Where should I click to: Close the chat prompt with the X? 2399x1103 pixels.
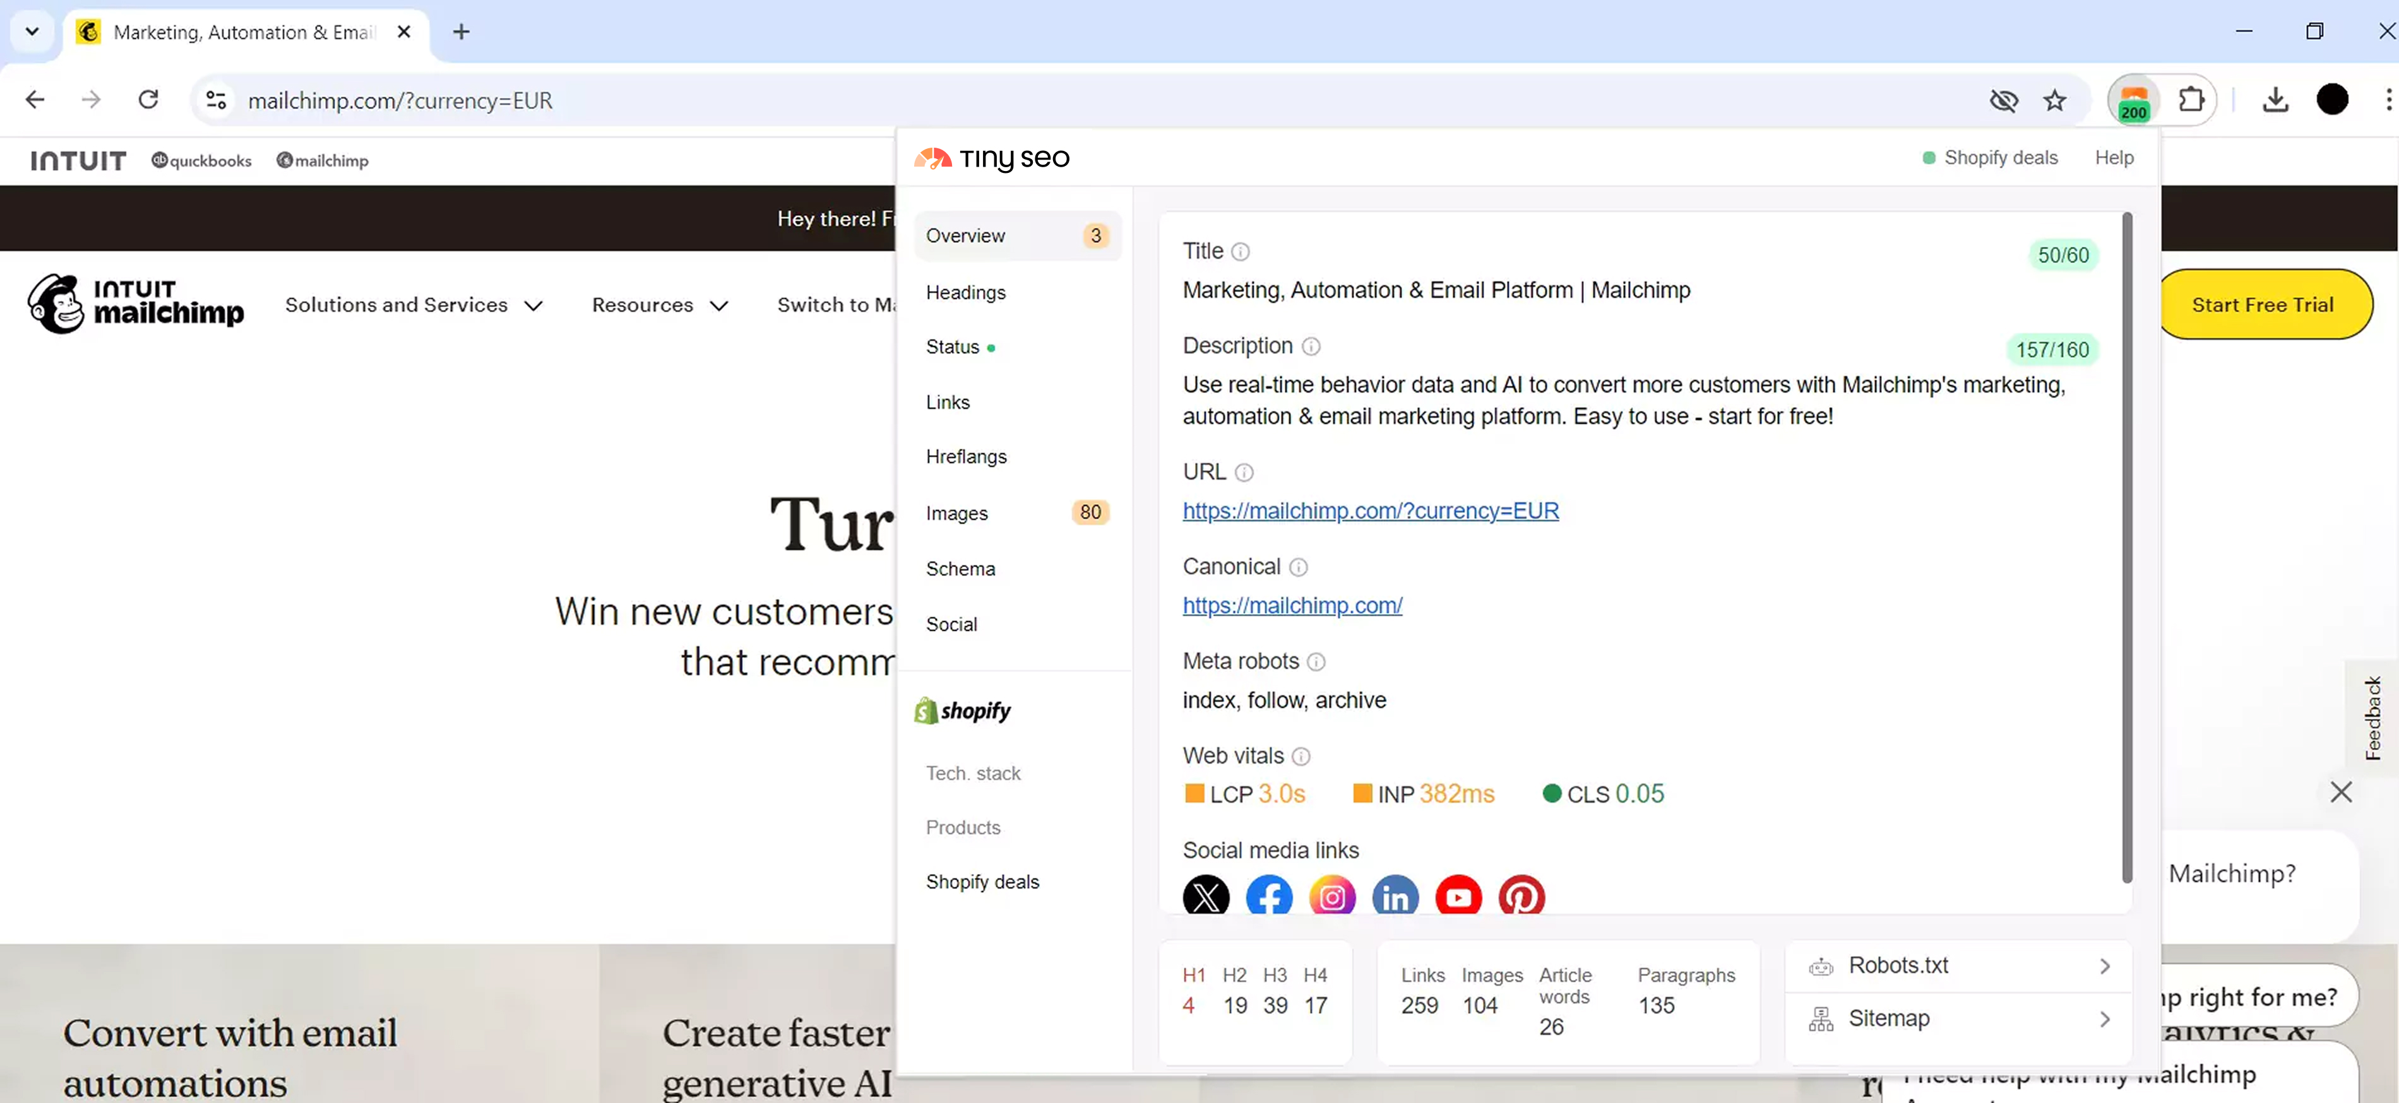2340,792
